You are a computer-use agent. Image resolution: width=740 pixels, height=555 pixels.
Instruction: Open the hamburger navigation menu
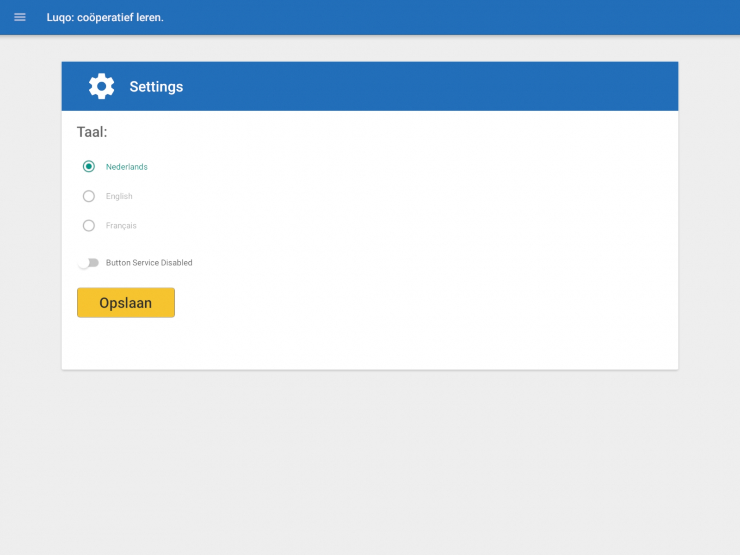pyautogui.click(x=20, y=17)
